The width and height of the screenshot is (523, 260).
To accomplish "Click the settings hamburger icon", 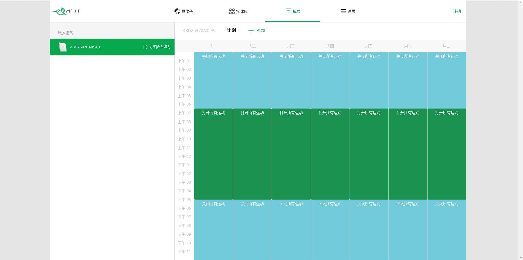I will pos(343,11).
